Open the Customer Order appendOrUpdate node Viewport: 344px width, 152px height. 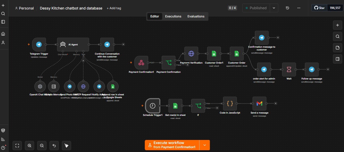(x=237, y=54)
